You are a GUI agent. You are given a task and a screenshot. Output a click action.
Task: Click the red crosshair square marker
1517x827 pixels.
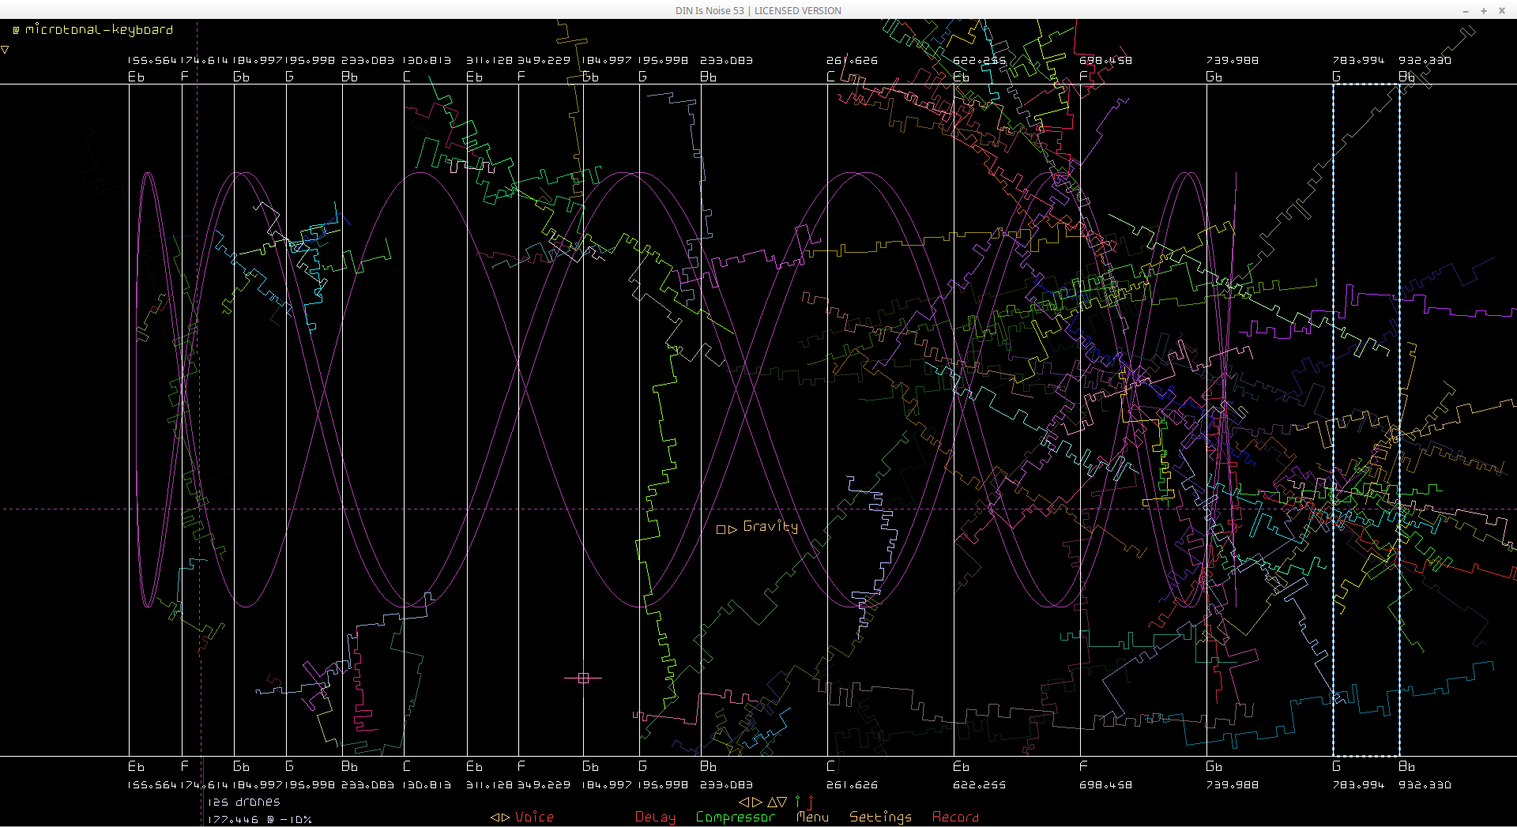click(x=583, y=678)
